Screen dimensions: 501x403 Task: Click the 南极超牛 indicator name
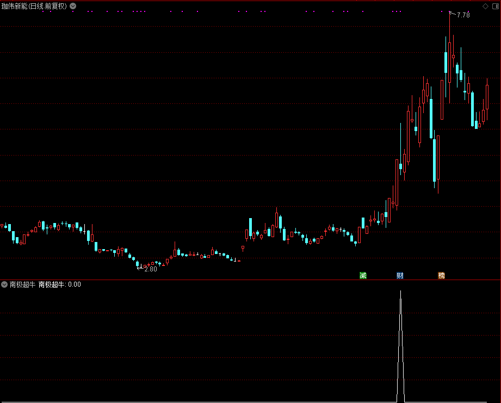[22, 284]
